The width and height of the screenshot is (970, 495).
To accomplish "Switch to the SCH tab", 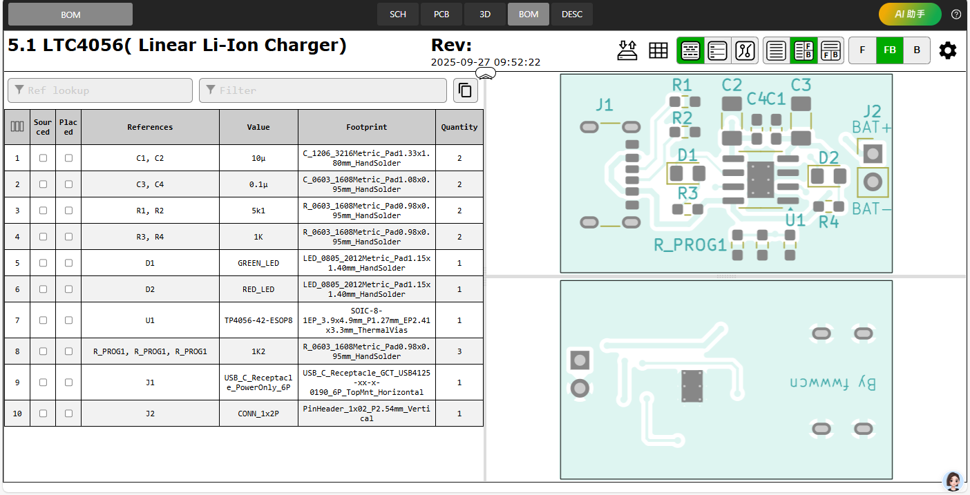I will [398, 14].
